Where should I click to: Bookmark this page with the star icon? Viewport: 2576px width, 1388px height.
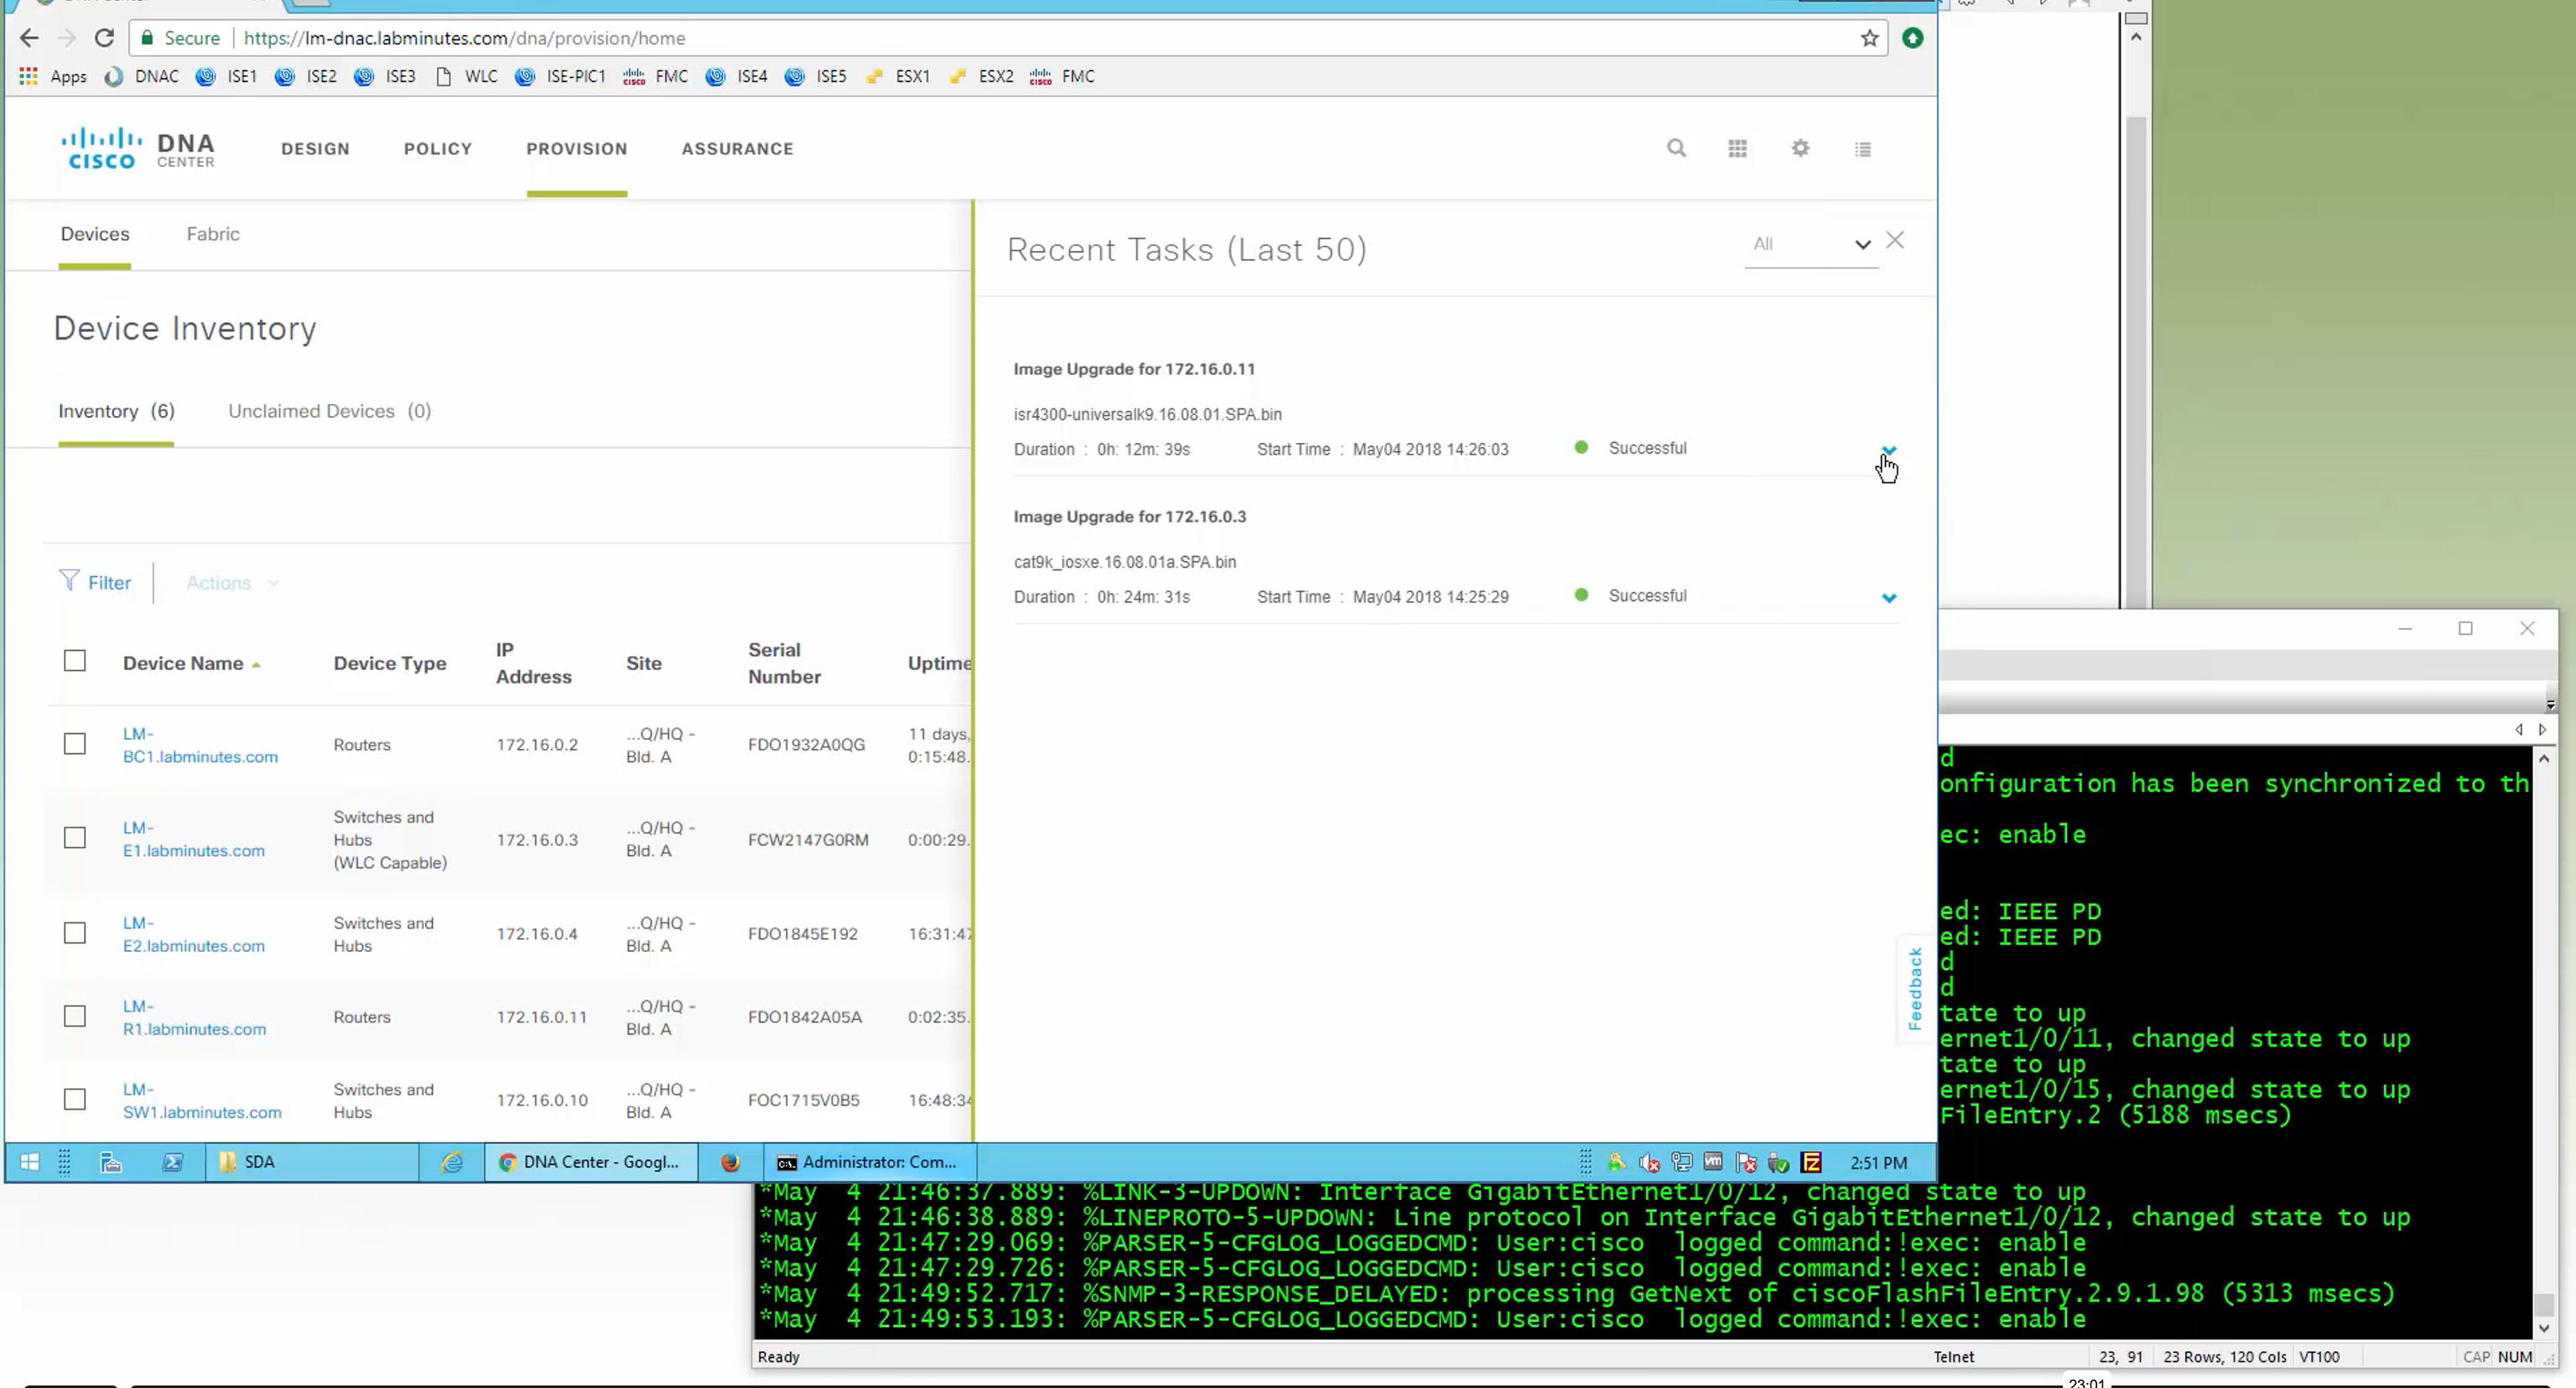pos(1869,38)
